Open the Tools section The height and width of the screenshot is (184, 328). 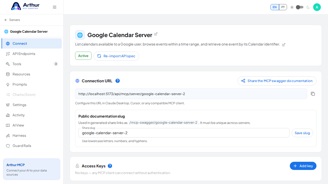point(32,64)
